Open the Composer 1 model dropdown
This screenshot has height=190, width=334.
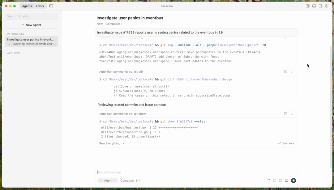click(x=130, y=180)
